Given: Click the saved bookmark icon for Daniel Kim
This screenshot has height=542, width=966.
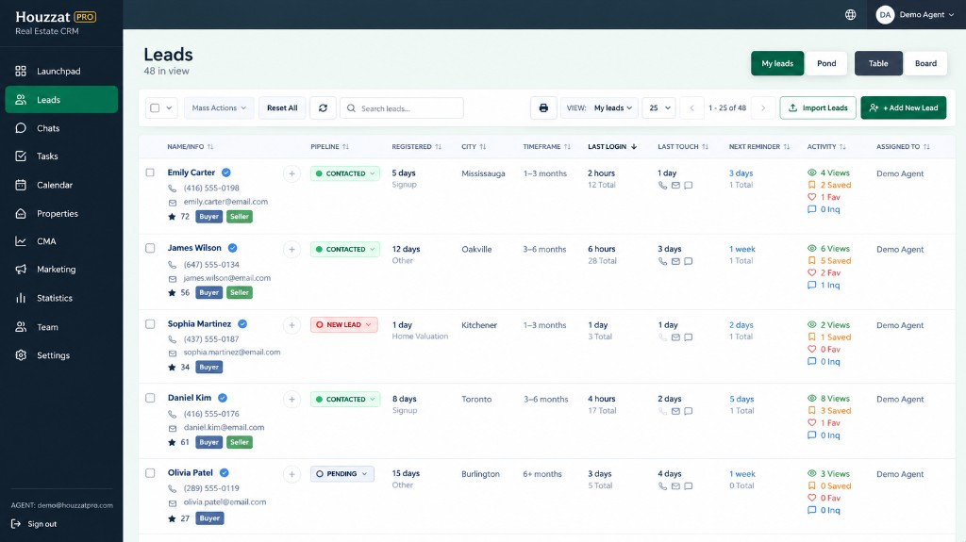Looking at the screenshot, I should 812,411.
